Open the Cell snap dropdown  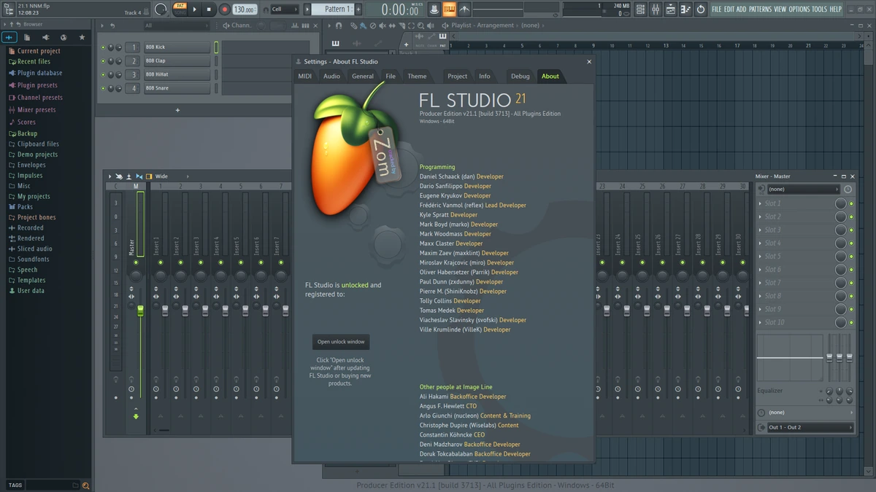click(x=285, y=9)
